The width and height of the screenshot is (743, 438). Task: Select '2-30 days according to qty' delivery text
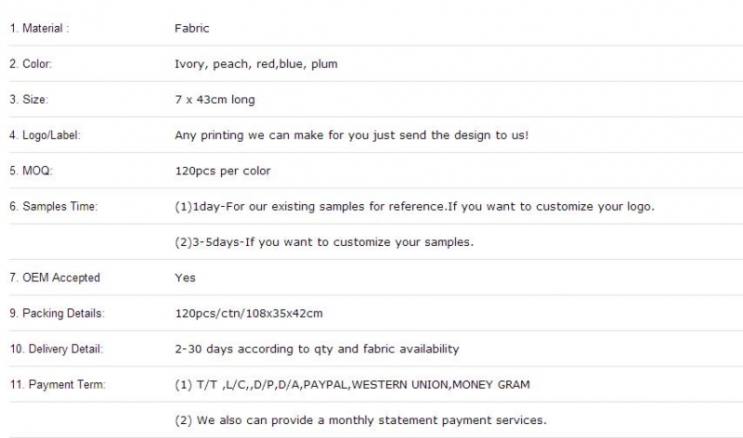tap(317, 349)
